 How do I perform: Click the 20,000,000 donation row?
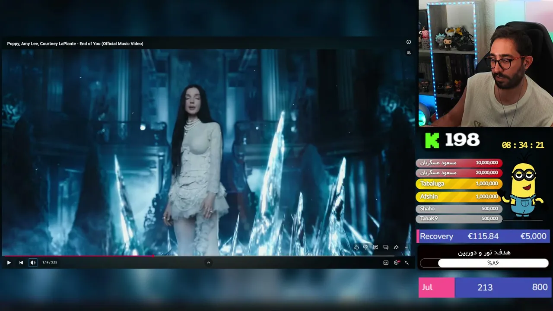tap(459, 173)
